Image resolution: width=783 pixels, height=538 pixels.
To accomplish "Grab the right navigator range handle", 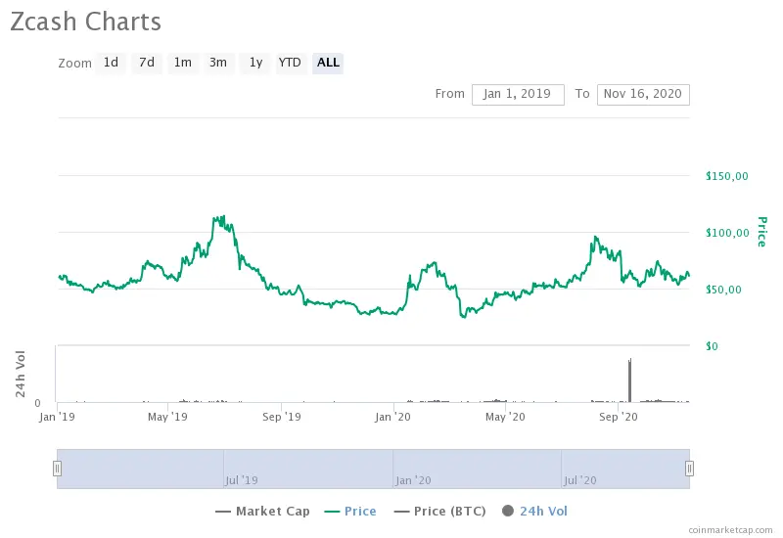I will coord(689,469).
